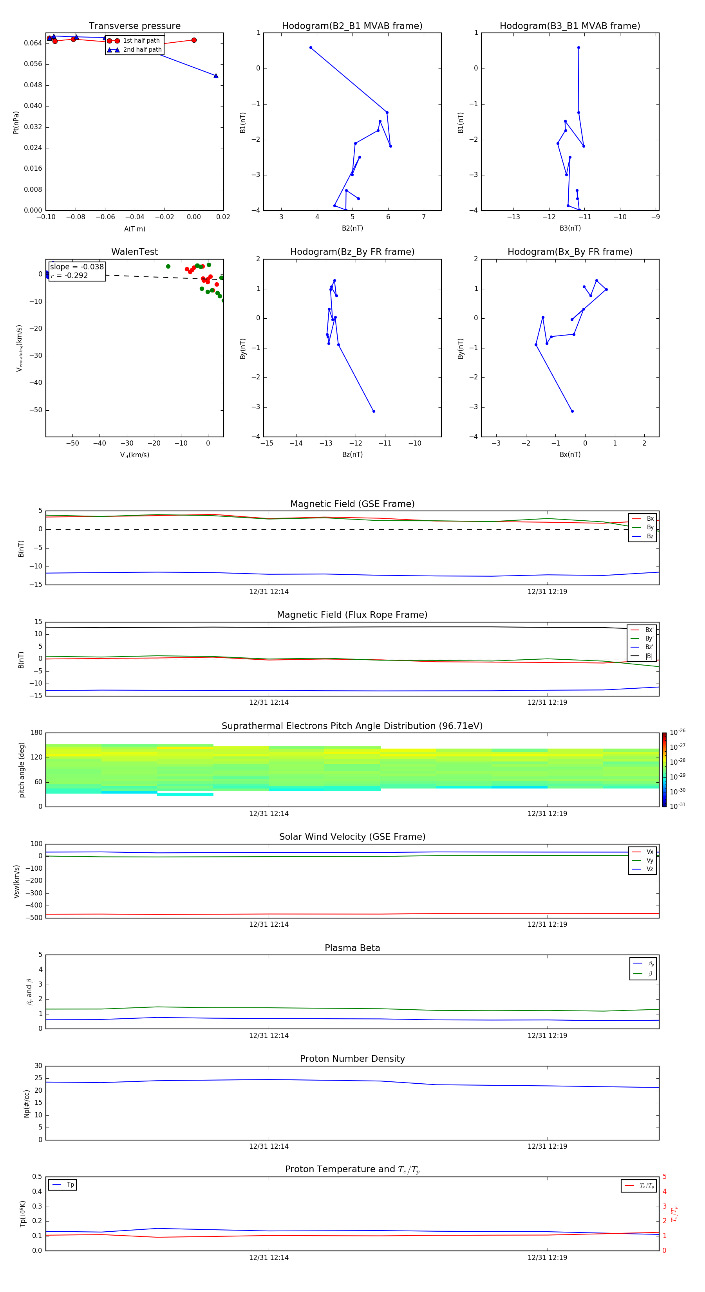Click the Vz entry in velocity legend

[643, 869]
